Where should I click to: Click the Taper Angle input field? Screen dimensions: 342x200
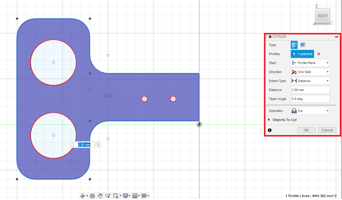tap(310, 99)
